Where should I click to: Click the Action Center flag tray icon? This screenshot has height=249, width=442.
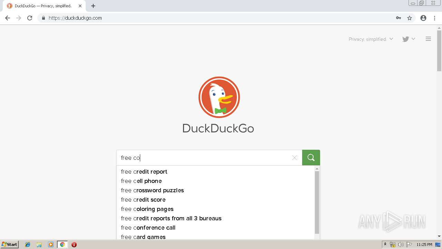(409, 245)
